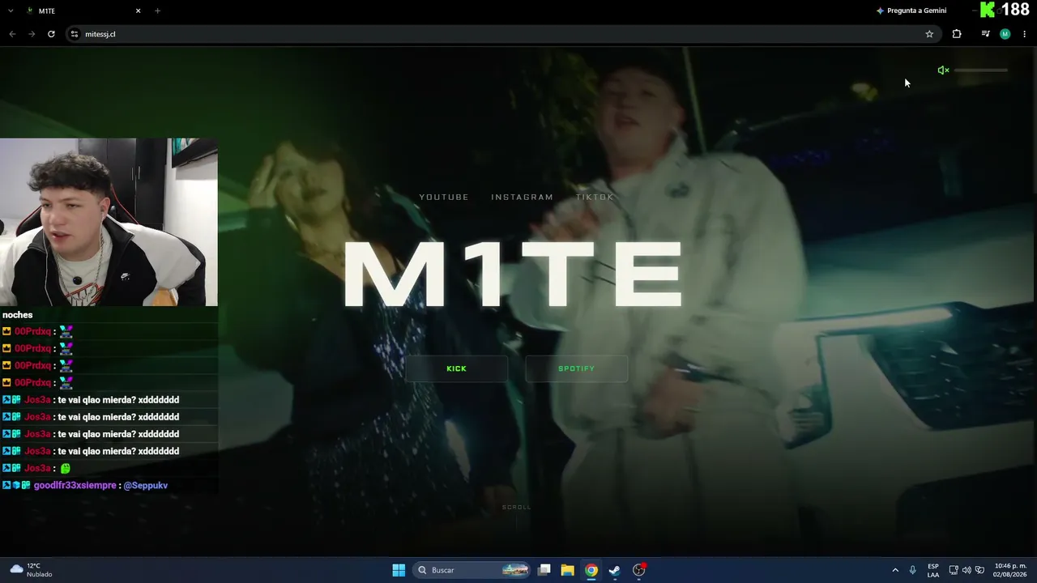The width and height of the screenshot is (1037, 583).
Task: Go forward in browser history
Action: click(x=32, y=34)
